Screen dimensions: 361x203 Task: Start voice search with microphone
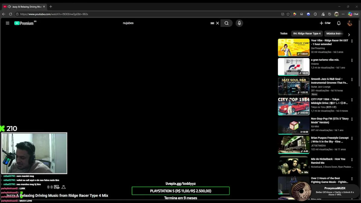[x=239, y=23]
